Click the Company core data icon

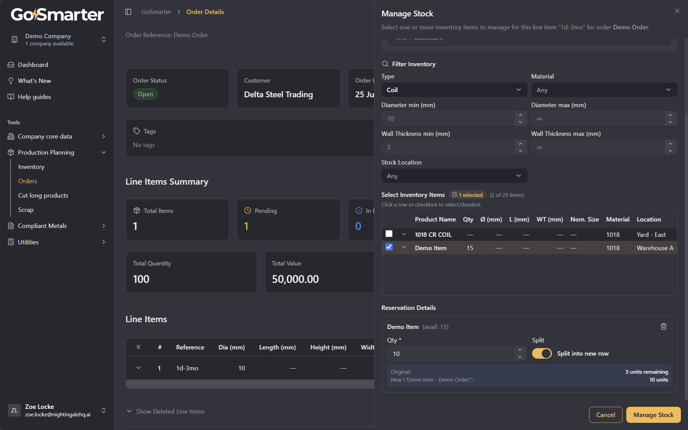(x=11, y=137)
